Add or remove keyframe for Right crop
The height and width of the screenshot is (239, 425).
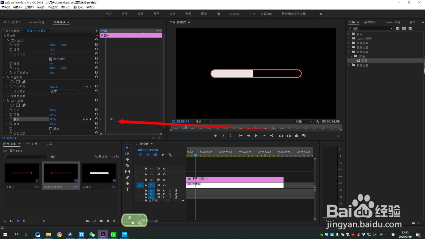pos(87,119)
